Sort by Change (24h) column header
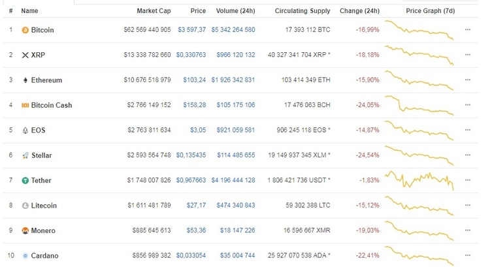490x267 pixels. [359, 11]
